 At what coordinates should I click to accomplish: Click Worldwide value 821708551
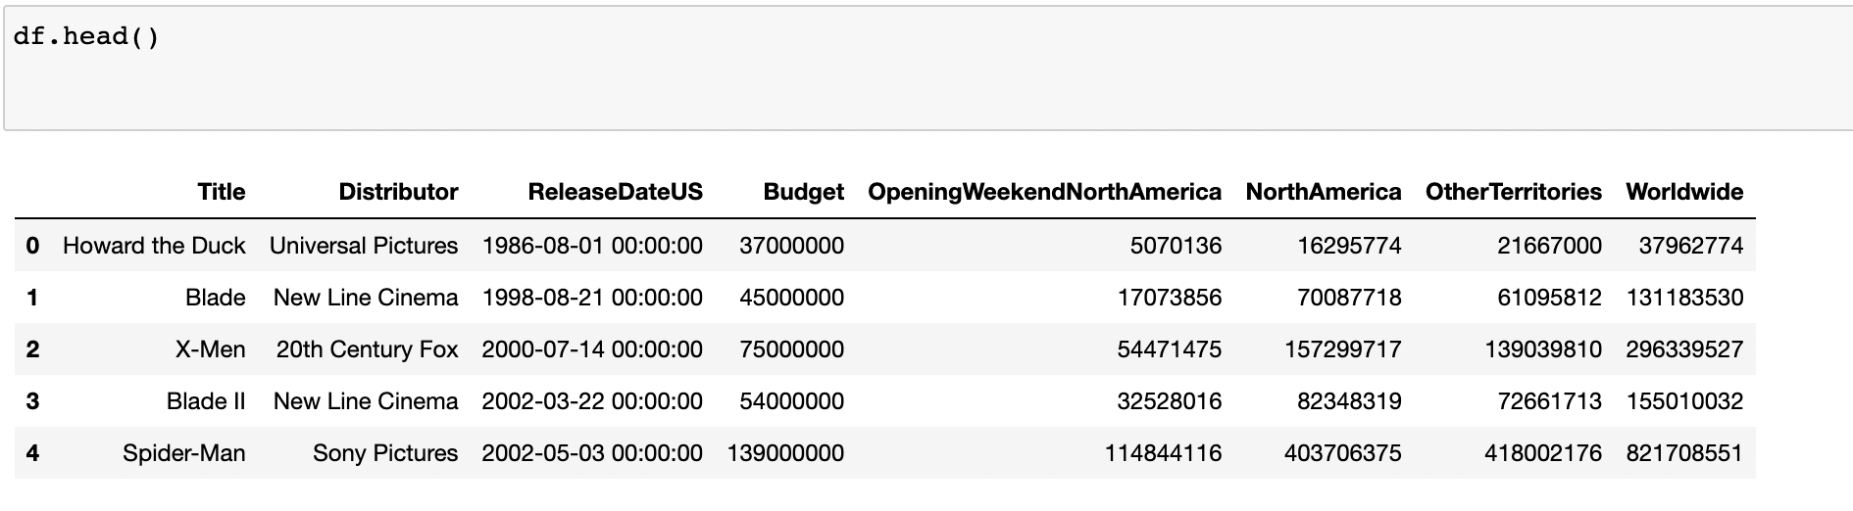tap(1685, 453)
